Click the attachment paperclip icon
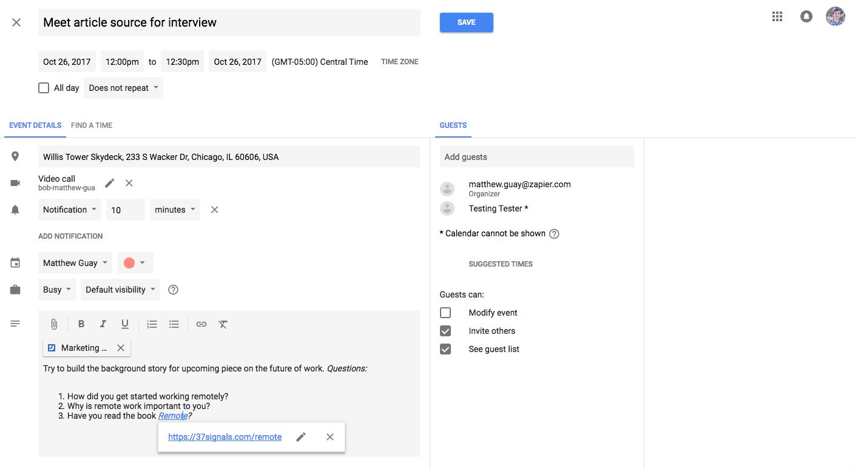The image size is (855, 469). pos(54,324)
